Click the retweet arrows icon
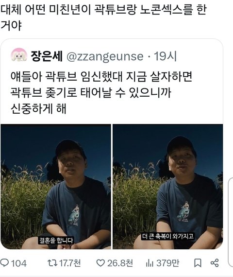This screenshot has height=277, width=233. 52,263
